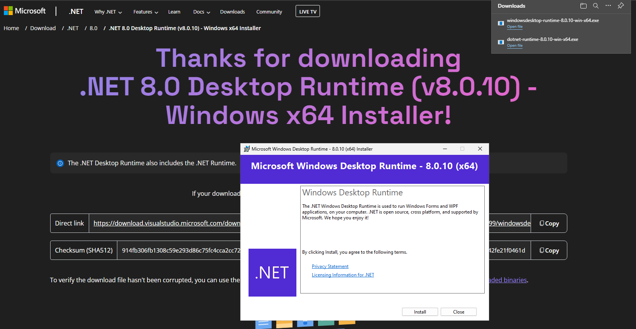Click the Direct link label
The width and height of the screenshot is (636, 329).
click(x=69, y=223)
